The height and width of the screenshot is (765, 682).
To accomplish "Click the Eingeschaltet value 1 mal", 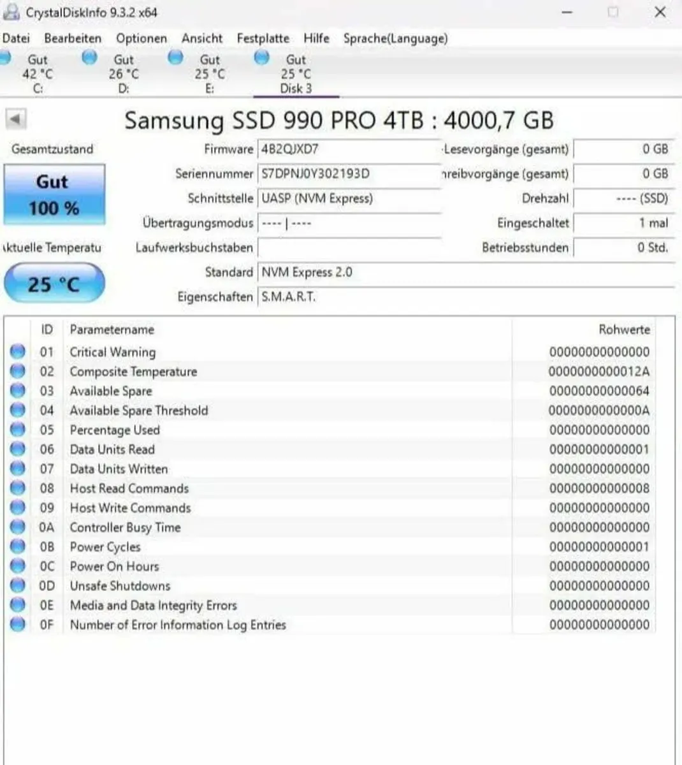I will coord(624,223).
